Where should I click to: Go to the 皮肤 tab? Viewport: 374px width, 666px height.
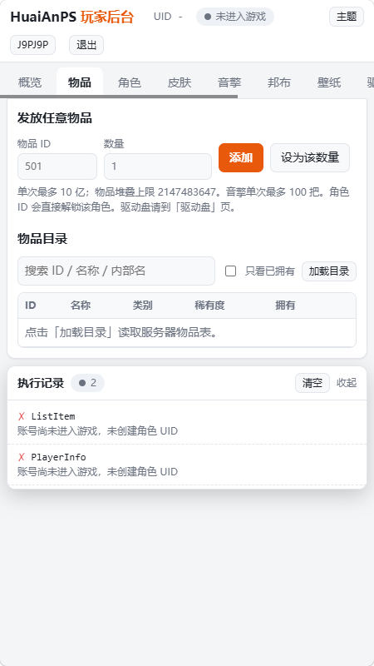(x=180, y=82)
